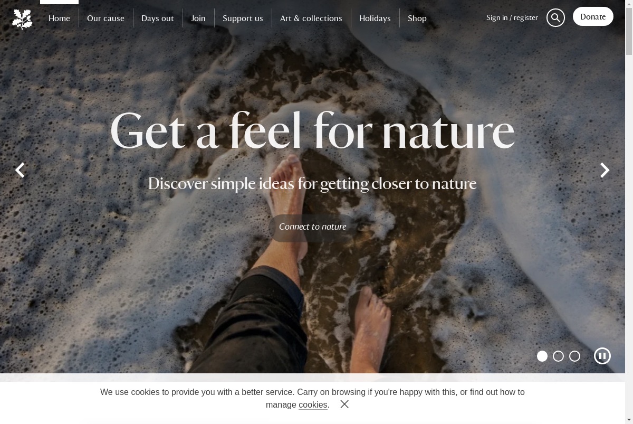Click Connect to nature button
Screen dimensions: 633x424
pyautogui.click(x=313, y=227)
